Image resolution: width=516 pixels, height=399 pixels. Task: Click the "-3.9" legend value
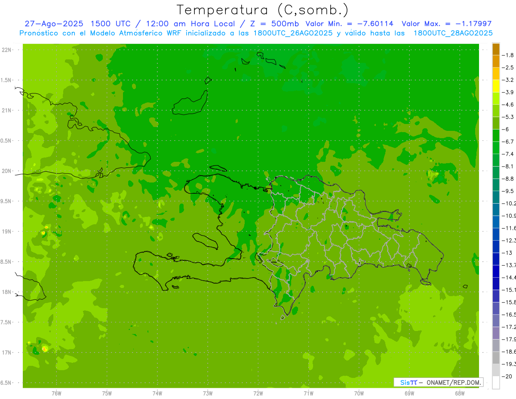(508, 92)
